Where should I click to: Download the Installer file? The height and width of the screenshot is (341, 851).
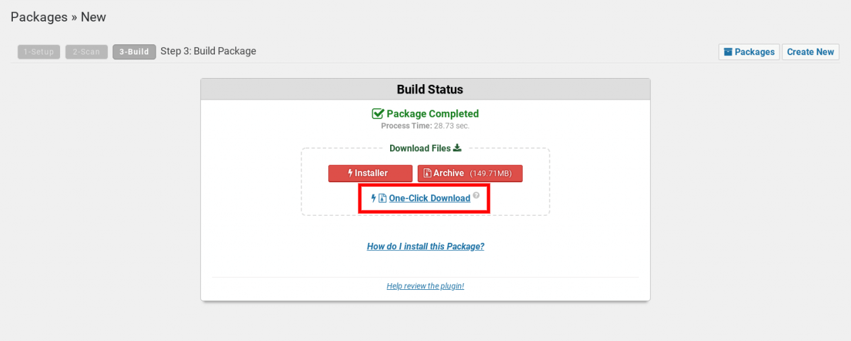(x=370, y=174)
